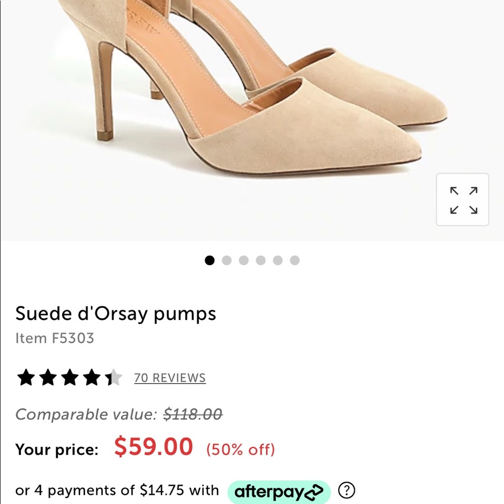Image resolution: width=504 pixels, height=504 pixels.
Task: Click the Item F5303 label
Action: coord(55,338)
